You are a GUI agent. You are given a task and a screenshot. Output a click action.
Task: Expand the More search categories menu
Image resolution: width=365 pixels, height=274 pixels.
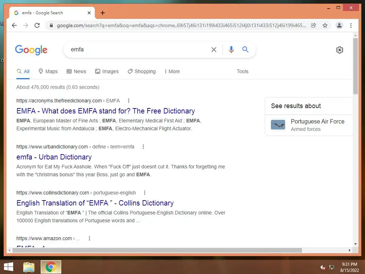point(172,71)
